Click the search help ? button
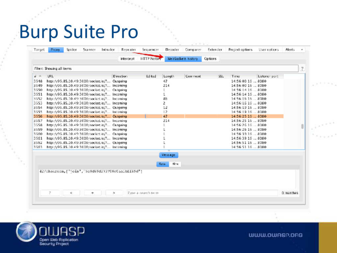 [x=50, y=193]
